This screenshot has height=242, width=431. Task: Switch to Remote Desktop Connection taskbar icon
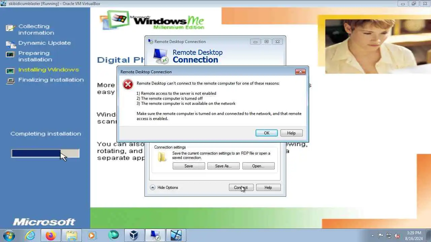[x=155, y=235]
